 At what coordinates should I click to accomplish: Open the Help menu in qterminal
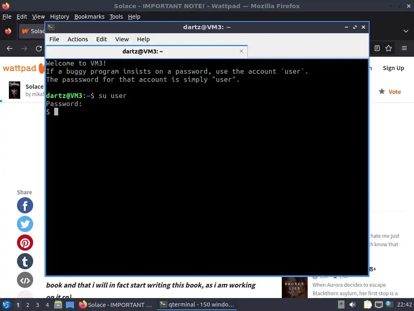pos(144,39)
